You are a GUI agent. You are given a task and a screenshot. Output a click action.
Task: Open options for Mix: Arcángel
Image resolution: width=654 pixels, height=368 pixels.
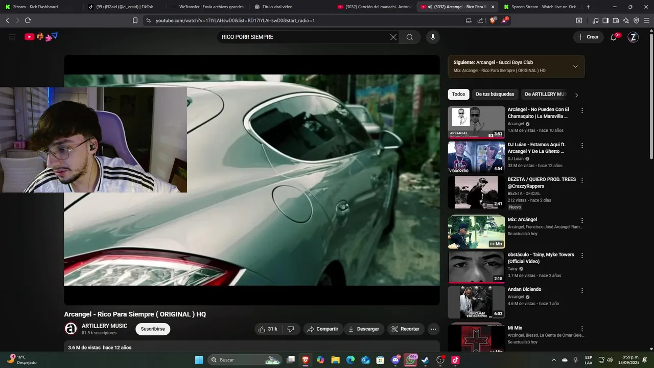tap(582, 220)
